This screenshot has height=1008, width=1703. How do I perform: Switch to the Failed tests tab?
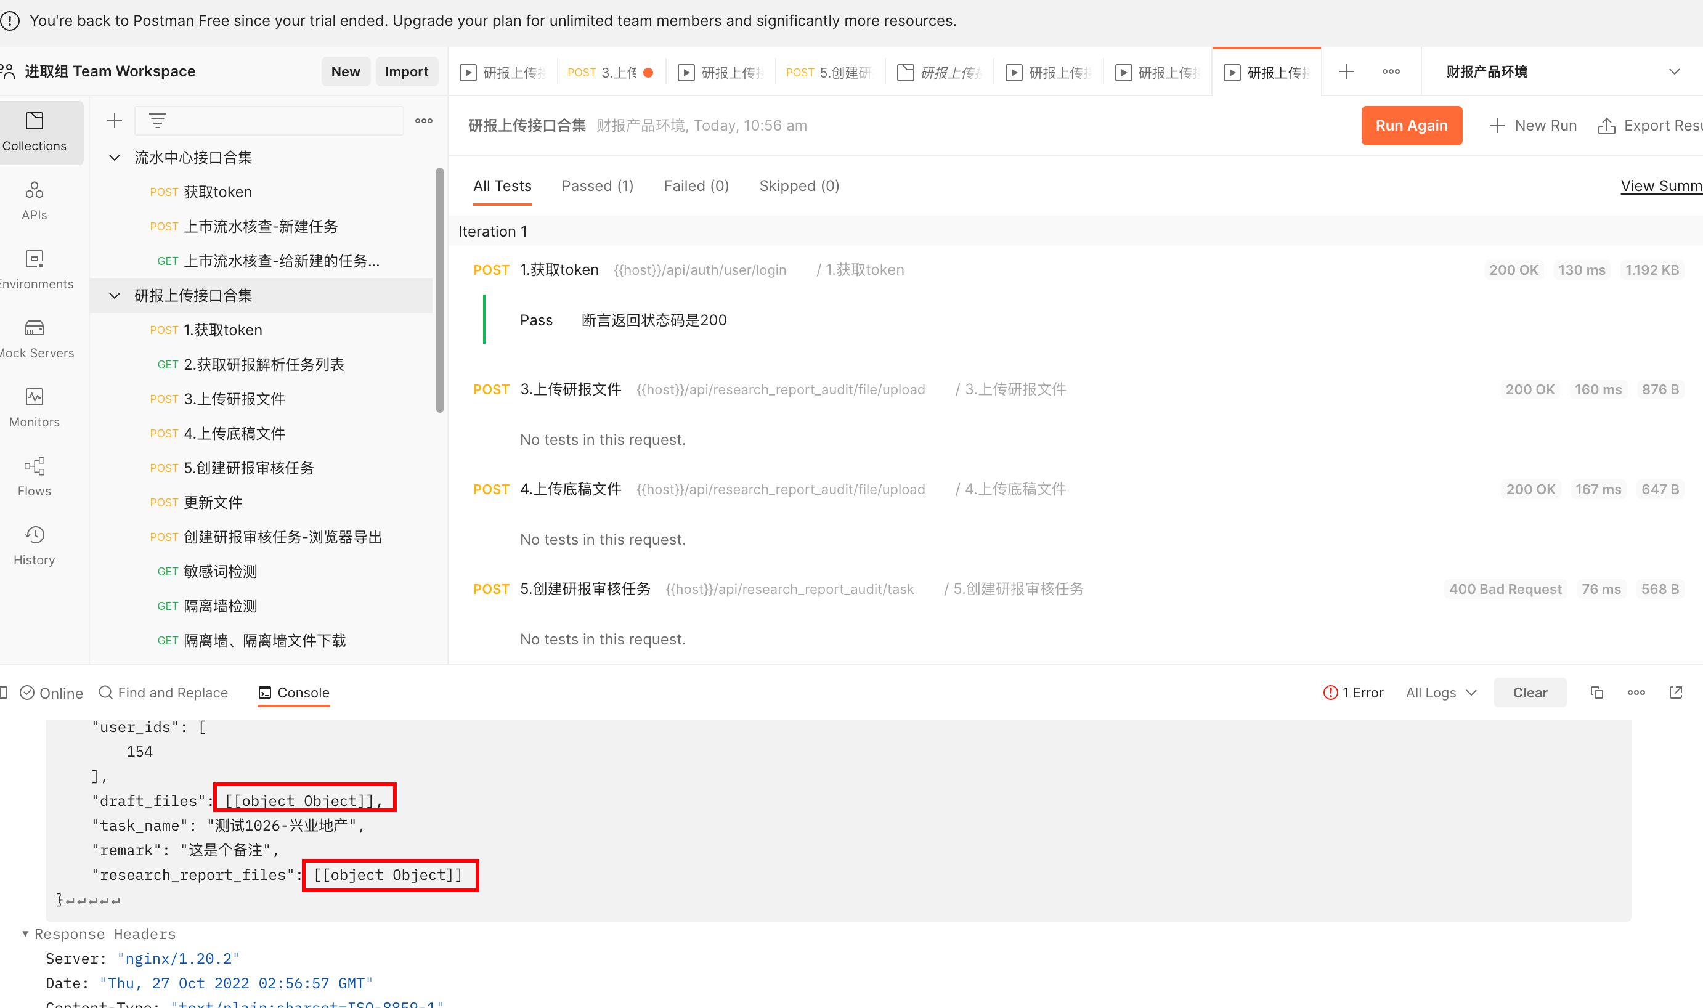pyautogui.click(x=696, y=185)
